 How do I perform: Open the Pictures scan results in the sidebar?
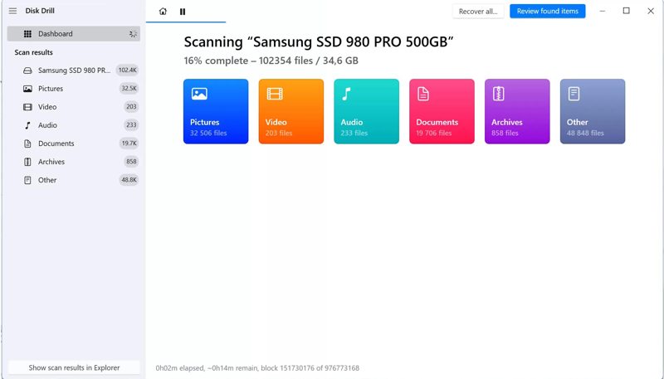74,89
